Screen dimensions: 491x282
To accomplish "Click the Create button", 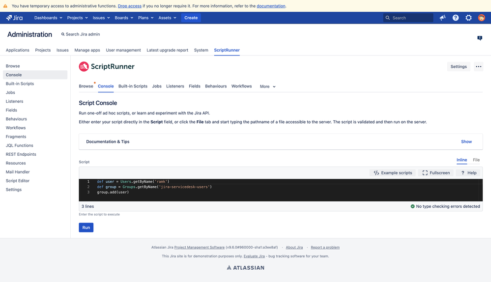I will coord(191,18).
